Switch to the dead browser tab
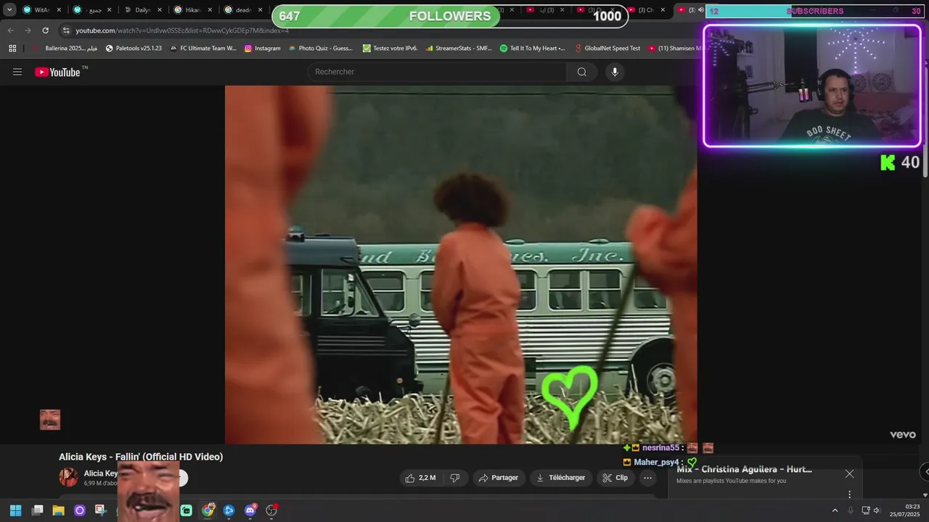Viewport: 929px width, 522px height. click(x=238, y=10)
